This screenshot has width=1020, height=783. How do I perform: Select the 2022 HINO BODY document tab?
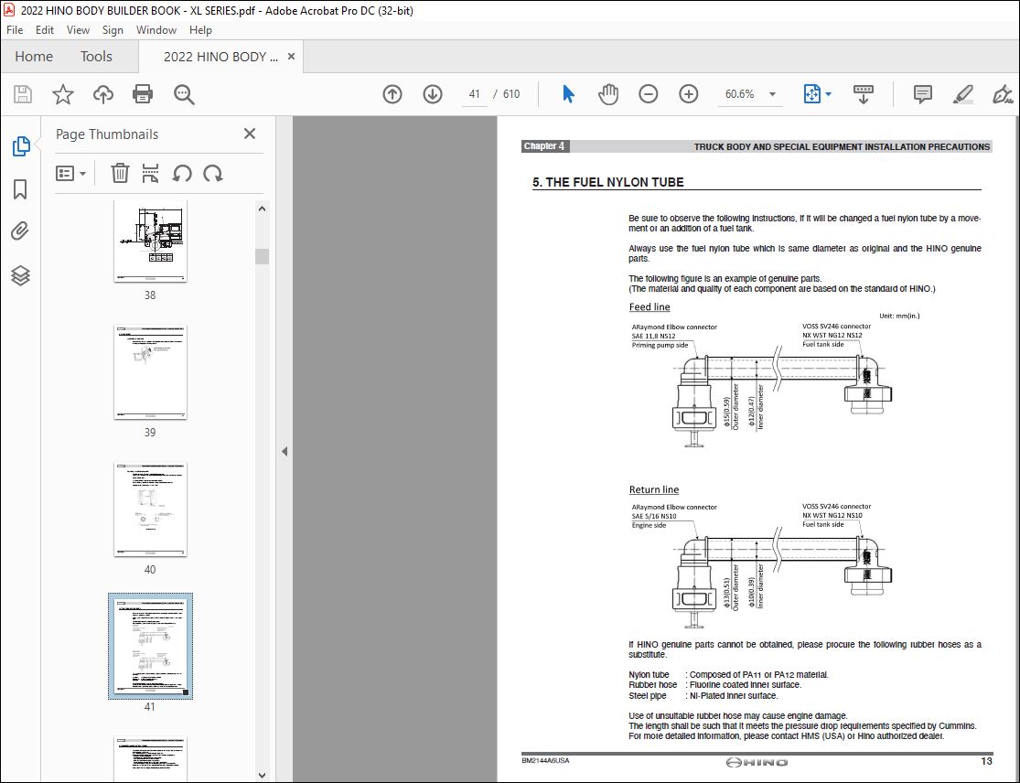(x=220, y=57)
